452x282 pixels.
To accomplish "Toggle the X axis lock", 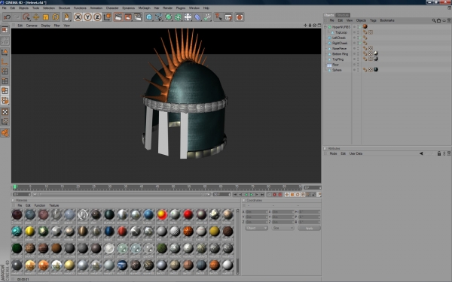I will coord(78,17).
